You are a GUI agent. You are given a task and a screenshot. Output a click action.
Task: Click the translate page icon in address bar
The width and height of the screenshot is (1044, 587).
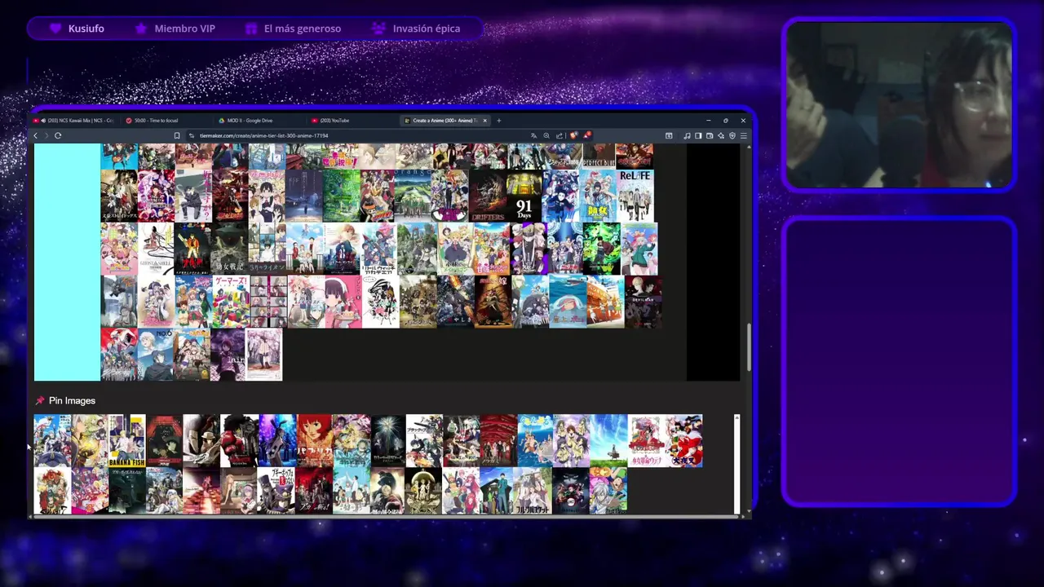533,135
